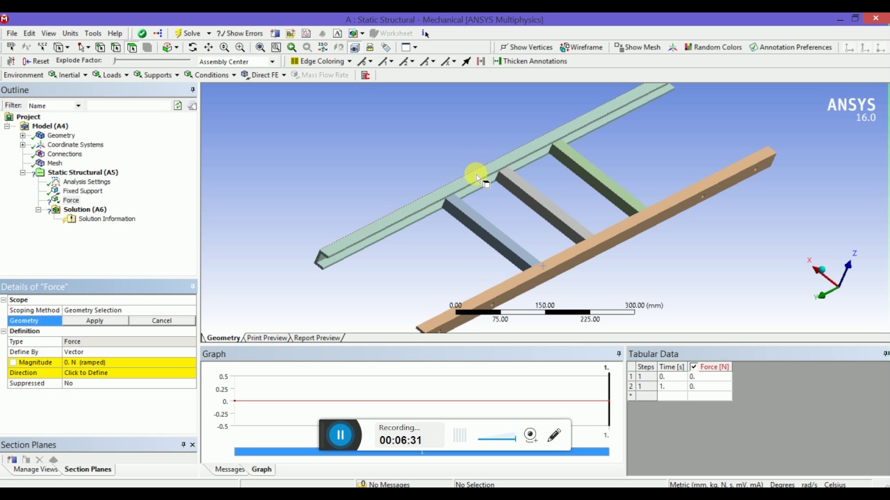Screen dimensions: 890x500
Task: Click the Solve button
Action: 186,33
